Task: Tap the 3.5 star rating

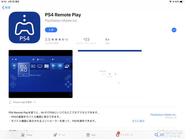Action: click(x=57, y=39)
